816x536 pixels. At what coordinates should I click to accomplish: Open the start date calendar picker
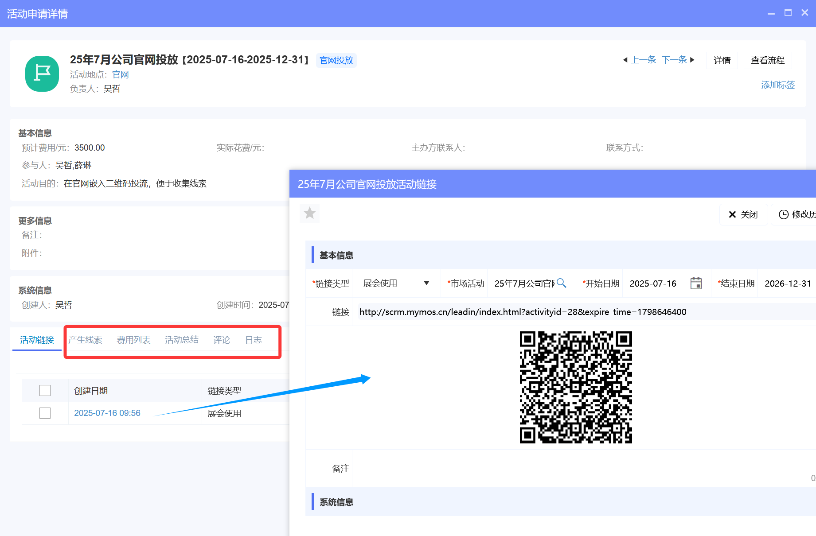(696, 283)
